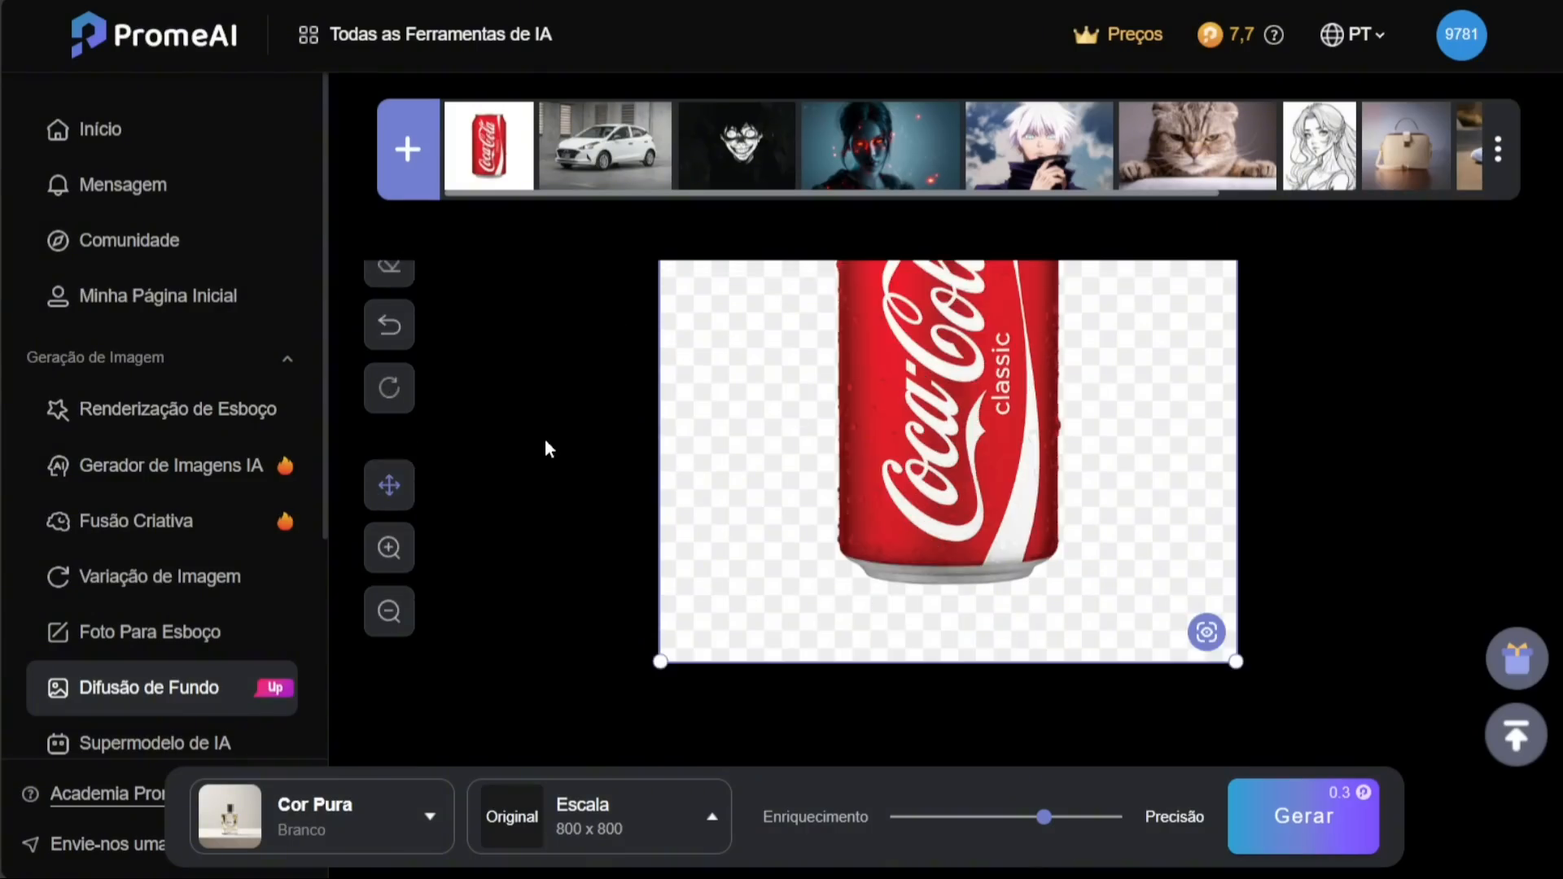
Task: Click the PromeAI logo
Action: [x=154, y=34]
